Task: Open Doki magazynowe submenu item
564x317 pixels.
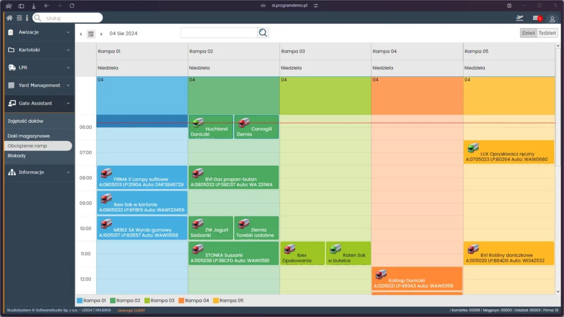Action: coord(29,136)
